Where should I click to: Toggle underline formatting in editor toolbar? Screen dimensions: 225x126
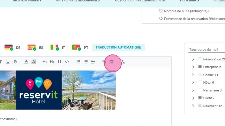[x=8, y=62]
